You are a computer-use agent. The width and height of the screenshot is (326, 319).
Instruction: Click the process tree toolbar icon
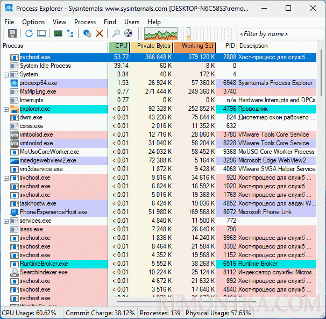[x=70, y=33]
